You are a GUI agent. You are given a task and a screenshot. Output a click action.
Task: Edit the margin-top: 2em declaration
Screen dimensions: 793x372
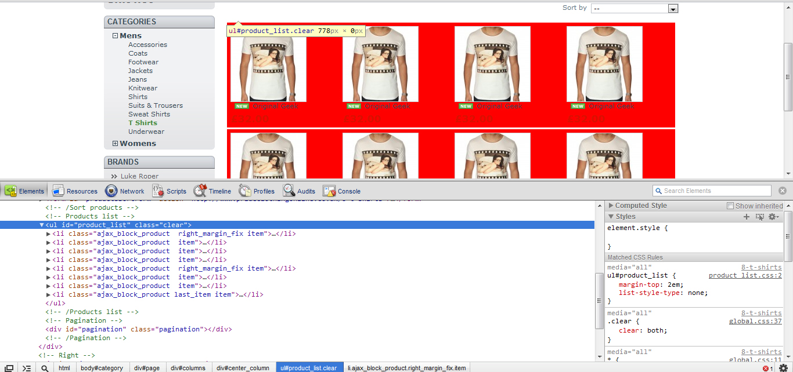coord(651,285)
